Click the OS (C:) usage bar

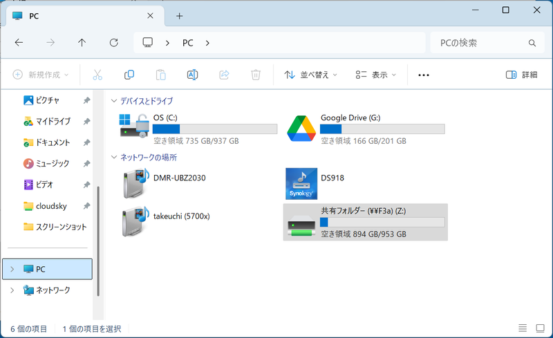coord(215,129)
